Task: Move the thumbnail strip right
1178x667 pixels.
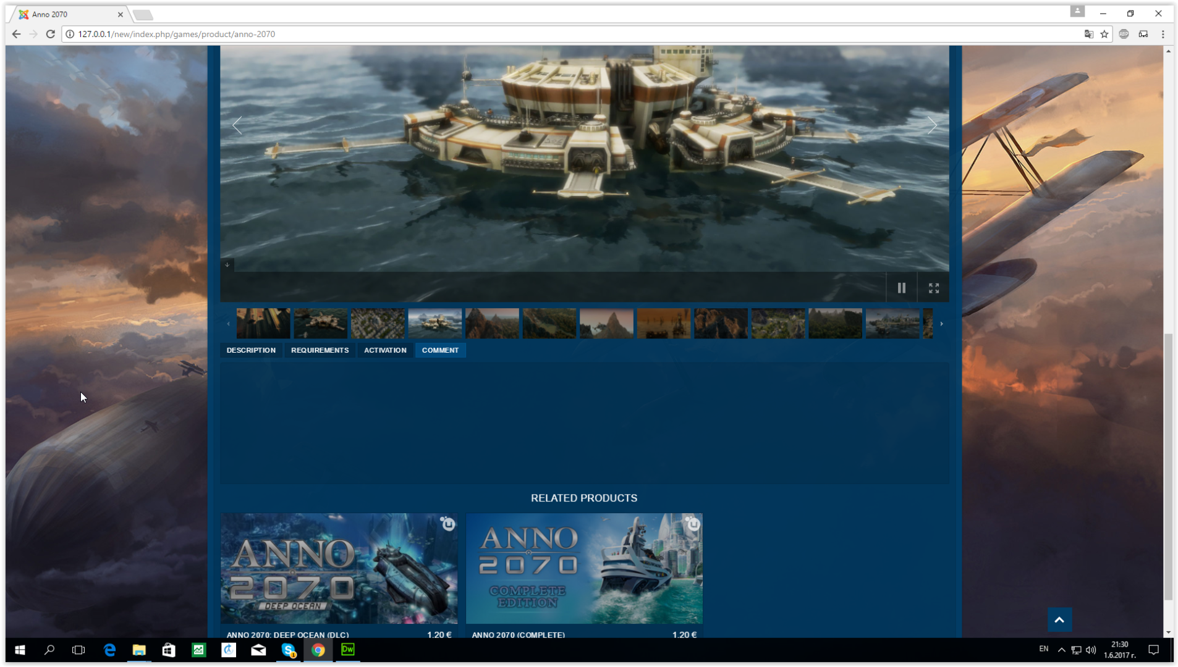Action: click(x=941, y=324)
